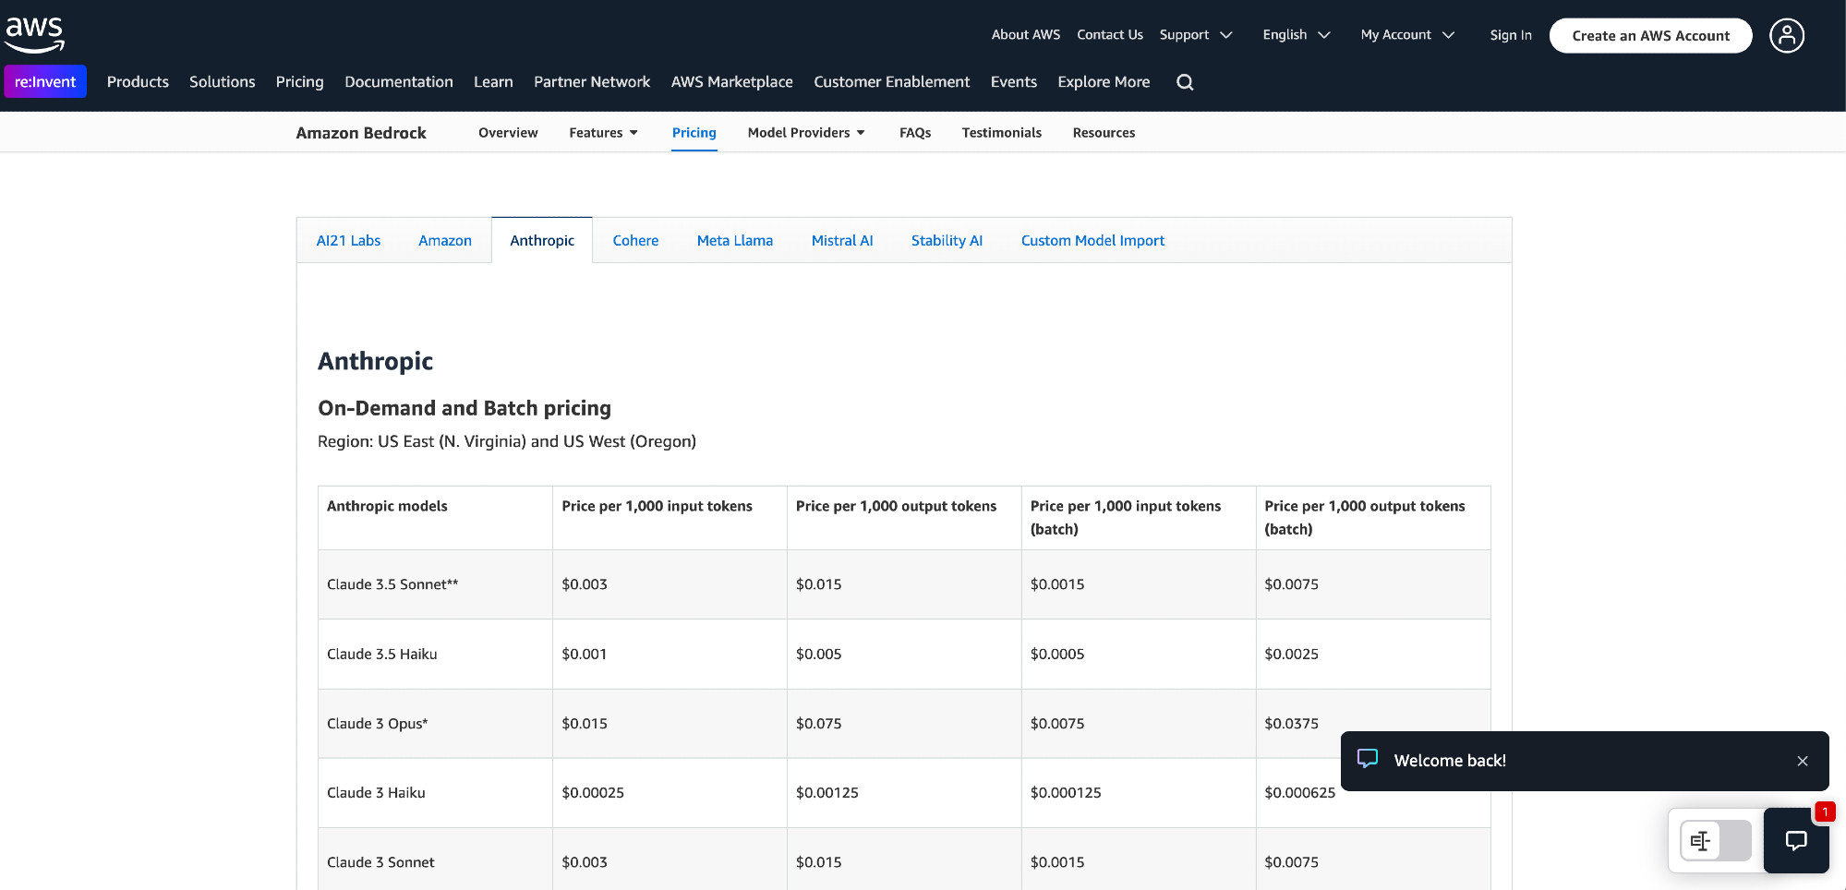The height and width of the screenshot is (890, 1846).
Task: Click Create an AWS Account button
Action: coord(1650,36)
